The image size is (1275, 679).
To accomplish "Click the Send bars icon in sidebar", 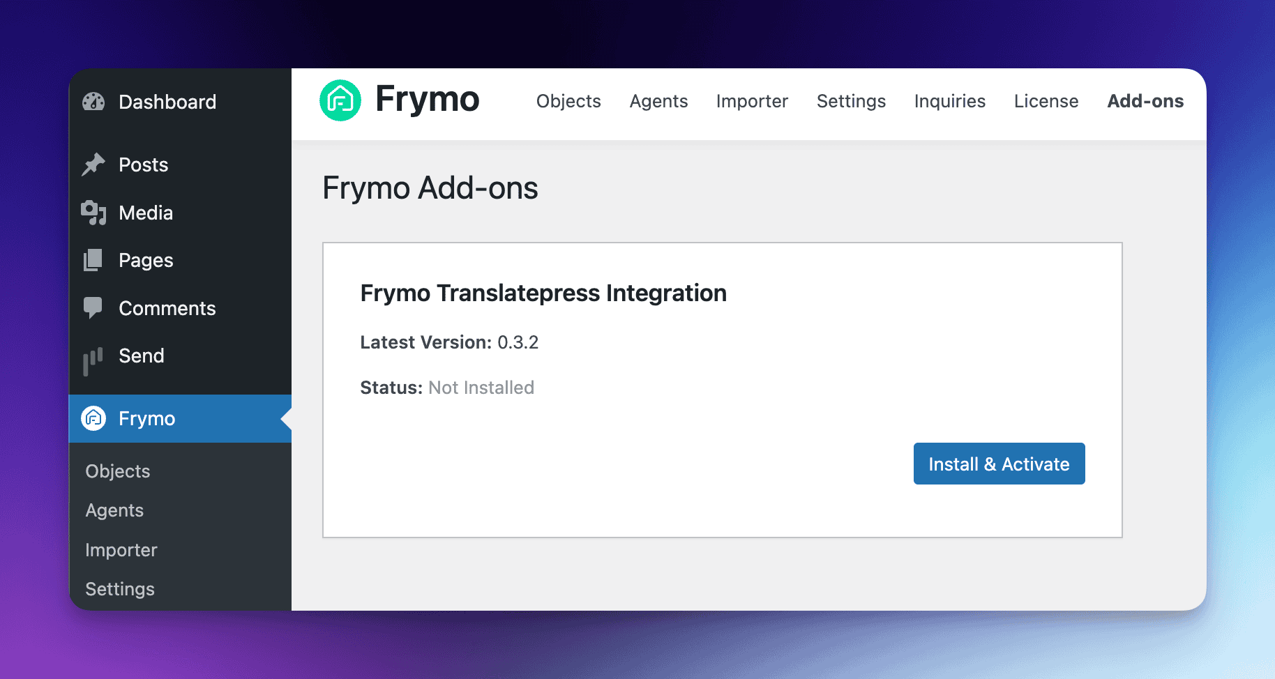I will pyautogui.click(x=93, y=360).
